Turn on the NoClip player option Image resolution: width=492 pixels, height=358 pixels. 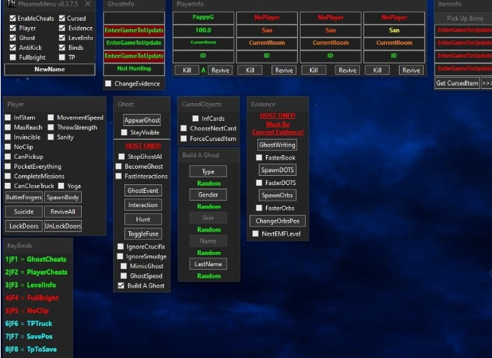(8, 147)
